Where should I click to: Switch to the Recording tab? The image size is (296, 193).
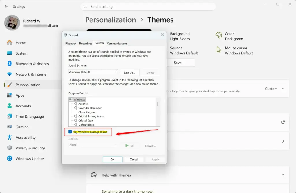click(x=85, y=44)
